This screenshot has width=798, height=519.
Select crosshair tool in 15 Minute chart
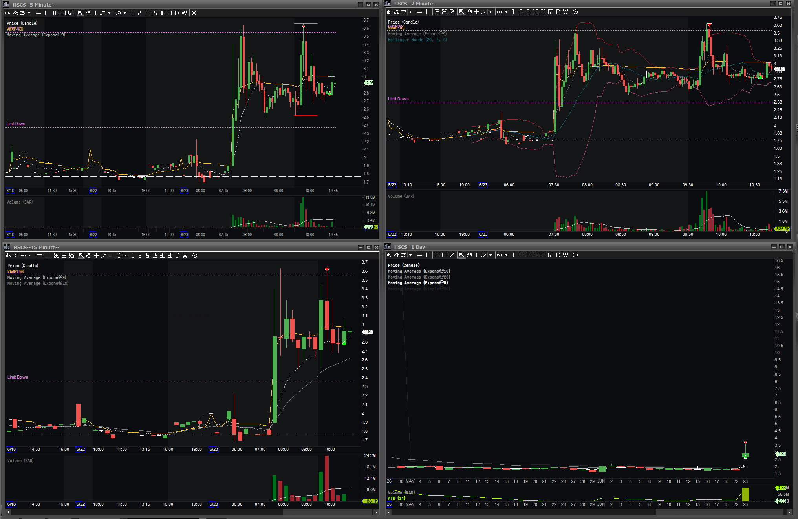point(96,255)
